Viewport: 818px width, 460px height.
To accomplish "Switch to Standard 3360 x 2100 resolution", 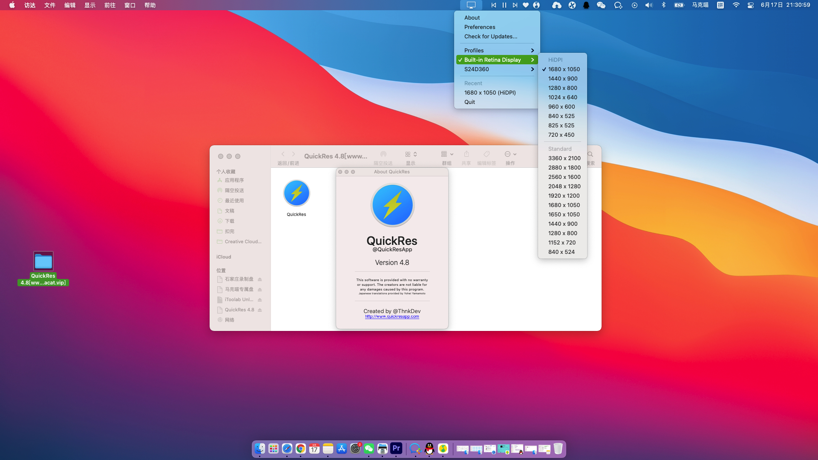I will [562, 158].
